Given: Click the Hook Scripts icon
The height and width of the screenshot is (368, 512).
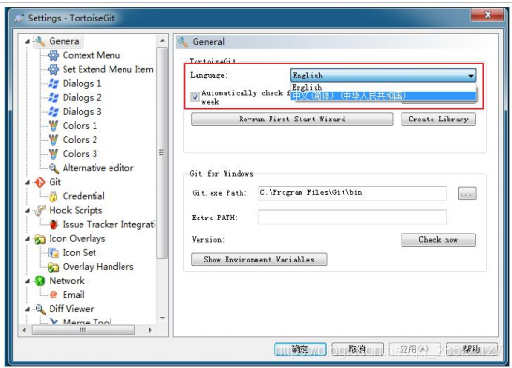Looking at the screenshot, I should [40, 210].
